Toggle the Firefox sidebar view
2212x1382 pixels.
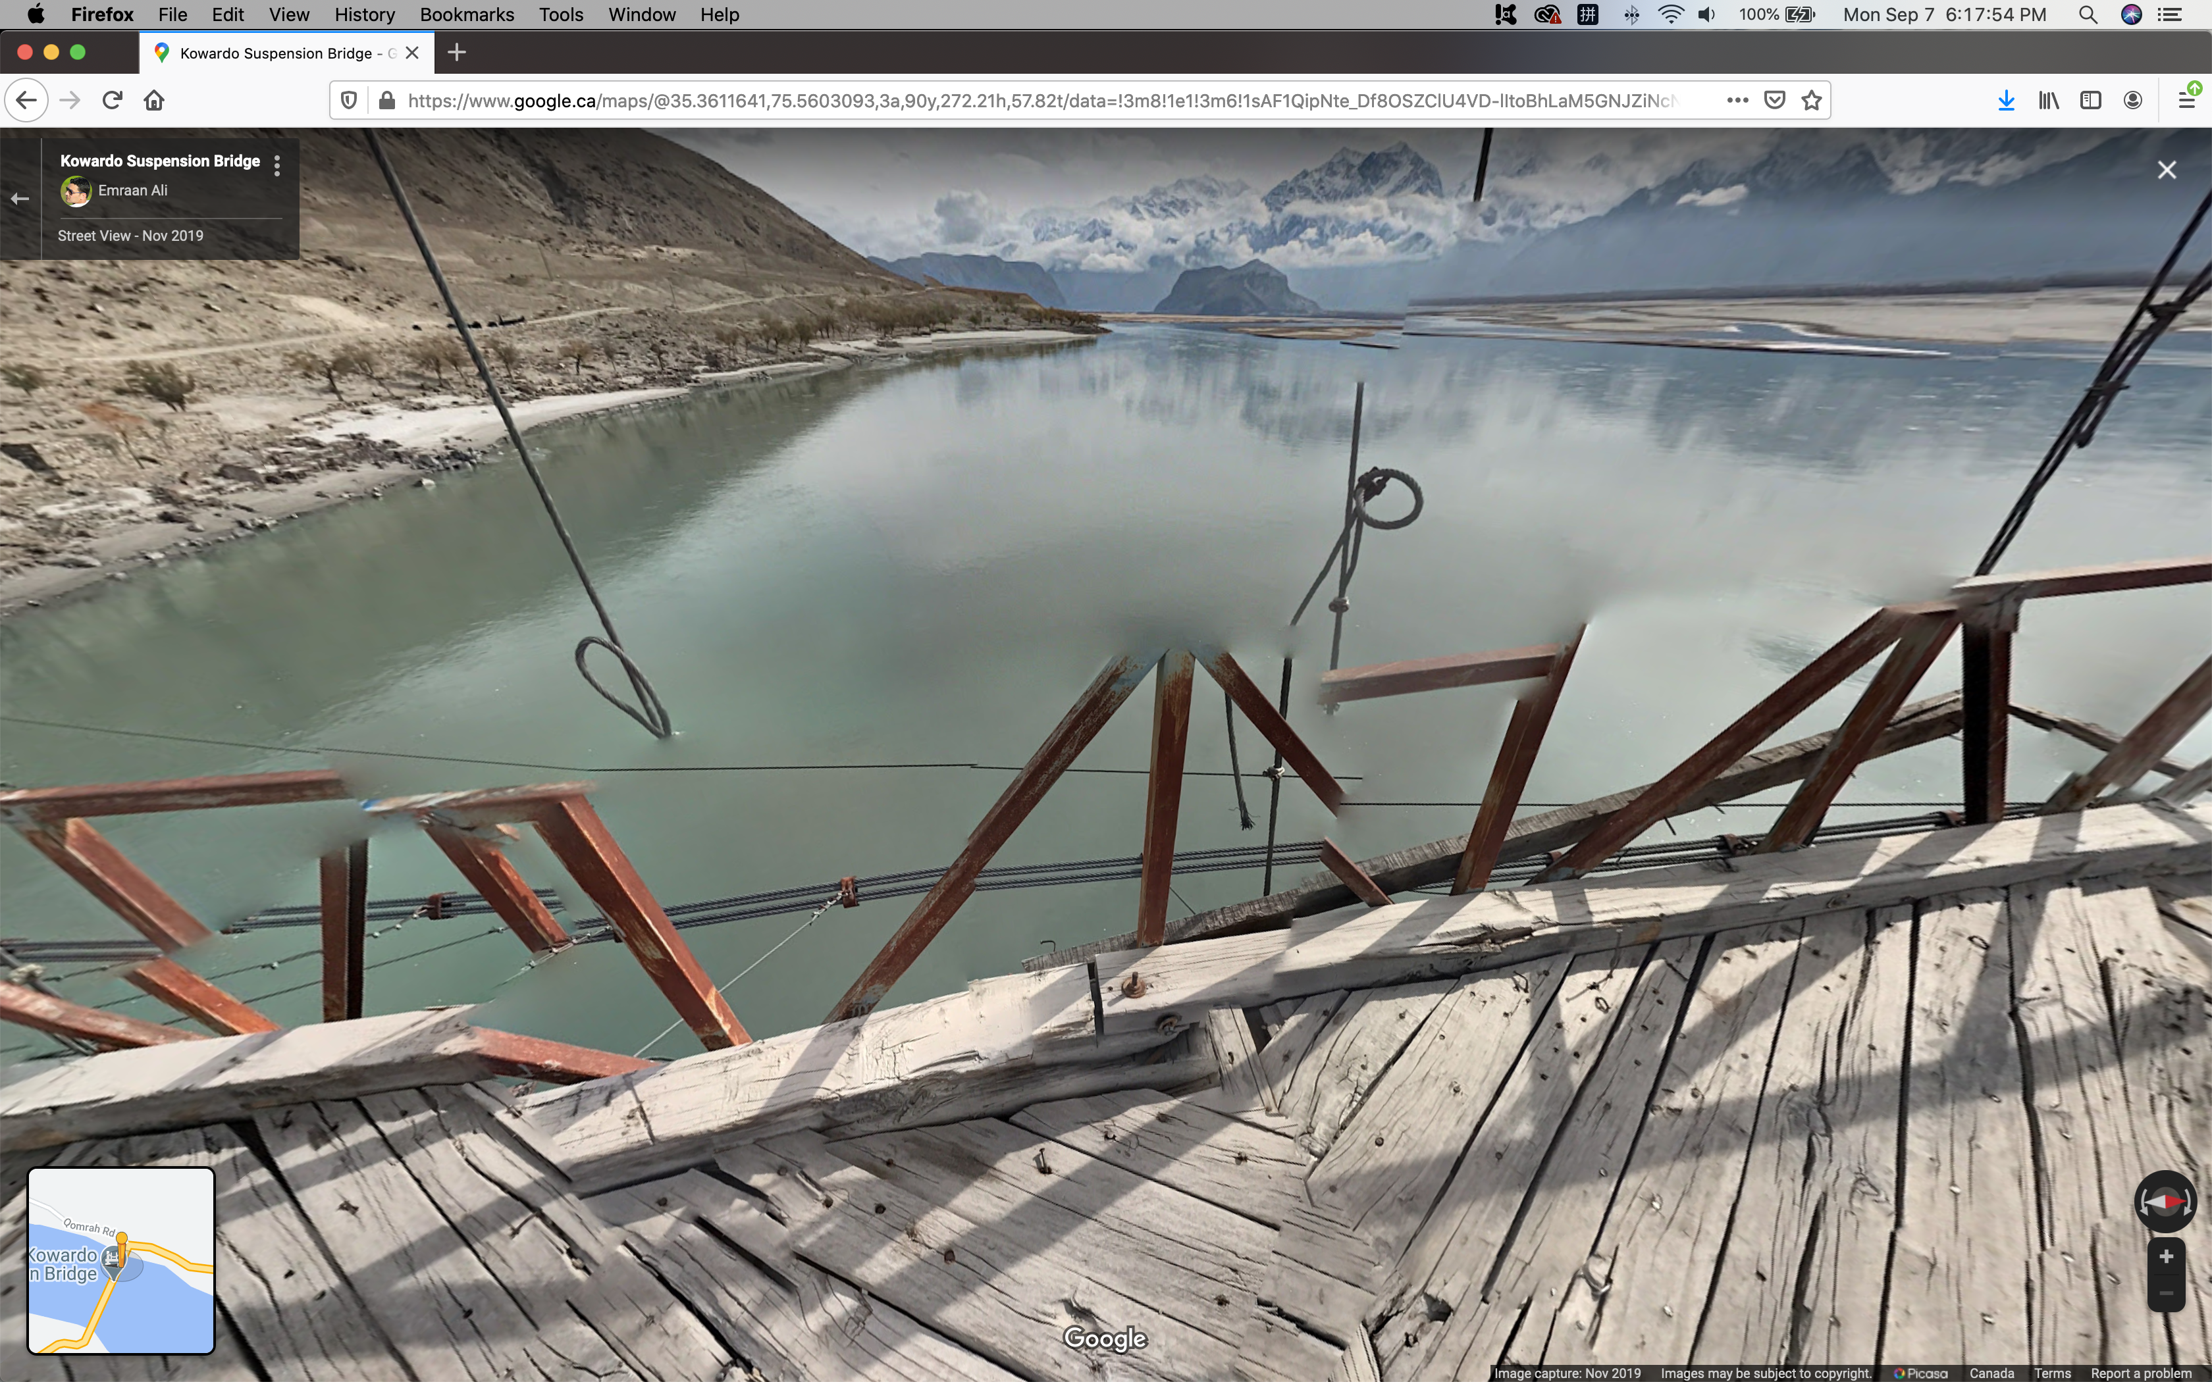[2090, 101]
